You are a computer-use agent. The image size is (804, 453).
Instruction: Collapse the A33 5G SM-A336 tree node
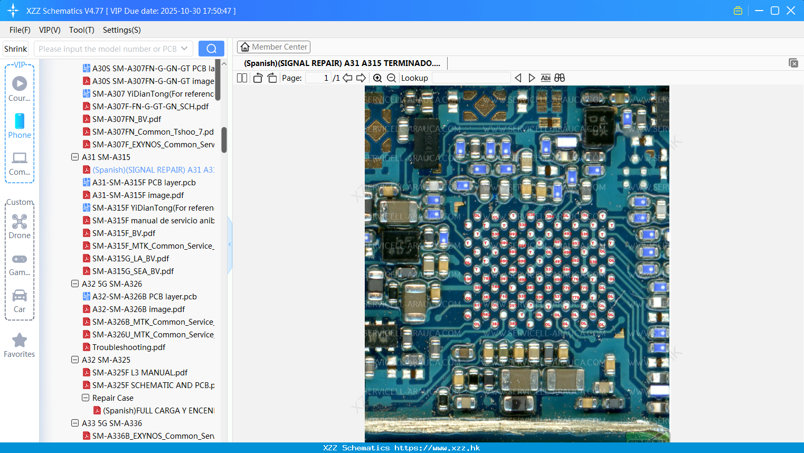pos(75,423)
